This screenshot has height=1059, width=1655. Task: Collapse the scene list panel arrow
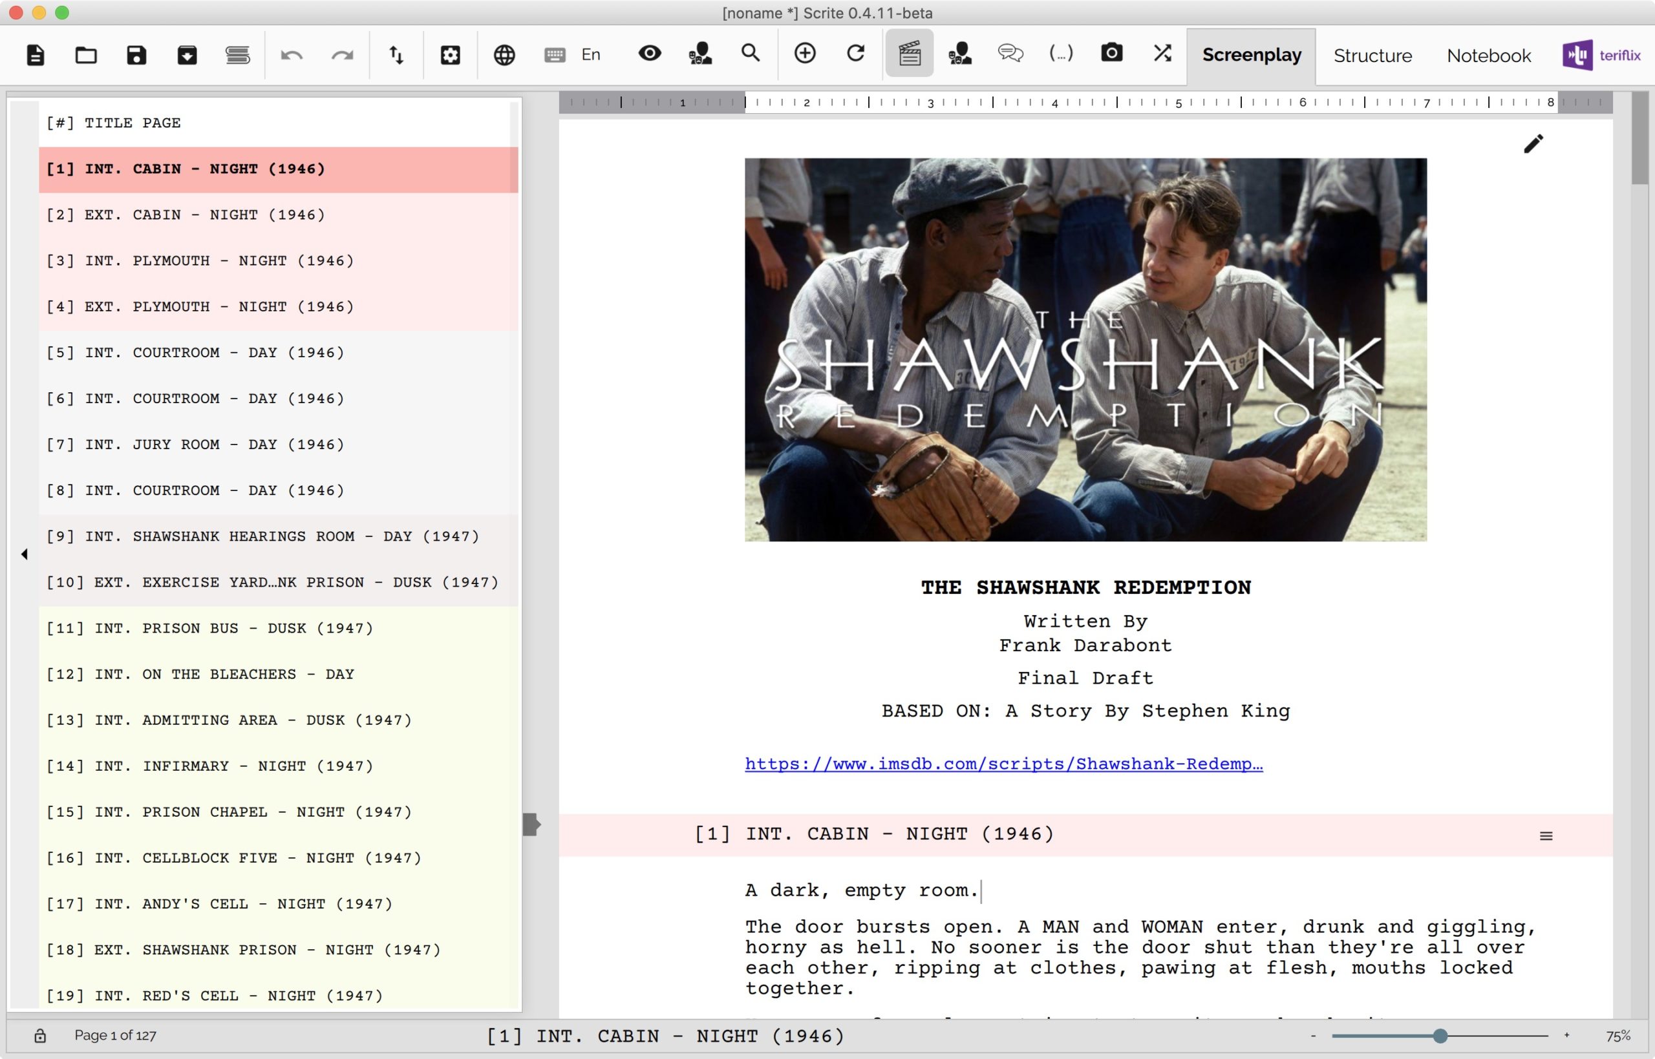pos(24,554)
